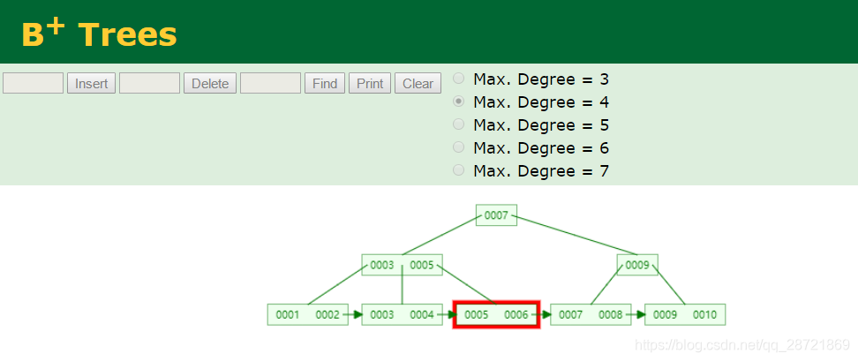Select Max. Degree = 6 radio button
This screenshot has width=858, height=361.
click(x=459, y=147)
